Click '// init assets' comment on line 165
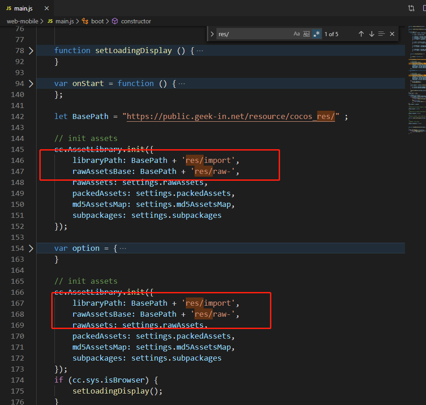 [x=86, y=281]
